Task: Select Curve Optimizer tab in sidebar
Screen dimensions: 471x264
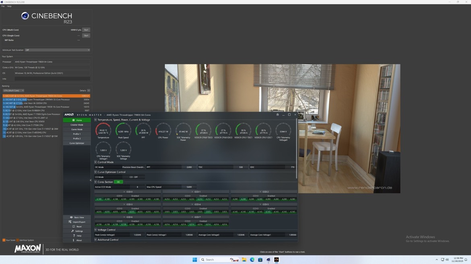Action: [76, 143]
